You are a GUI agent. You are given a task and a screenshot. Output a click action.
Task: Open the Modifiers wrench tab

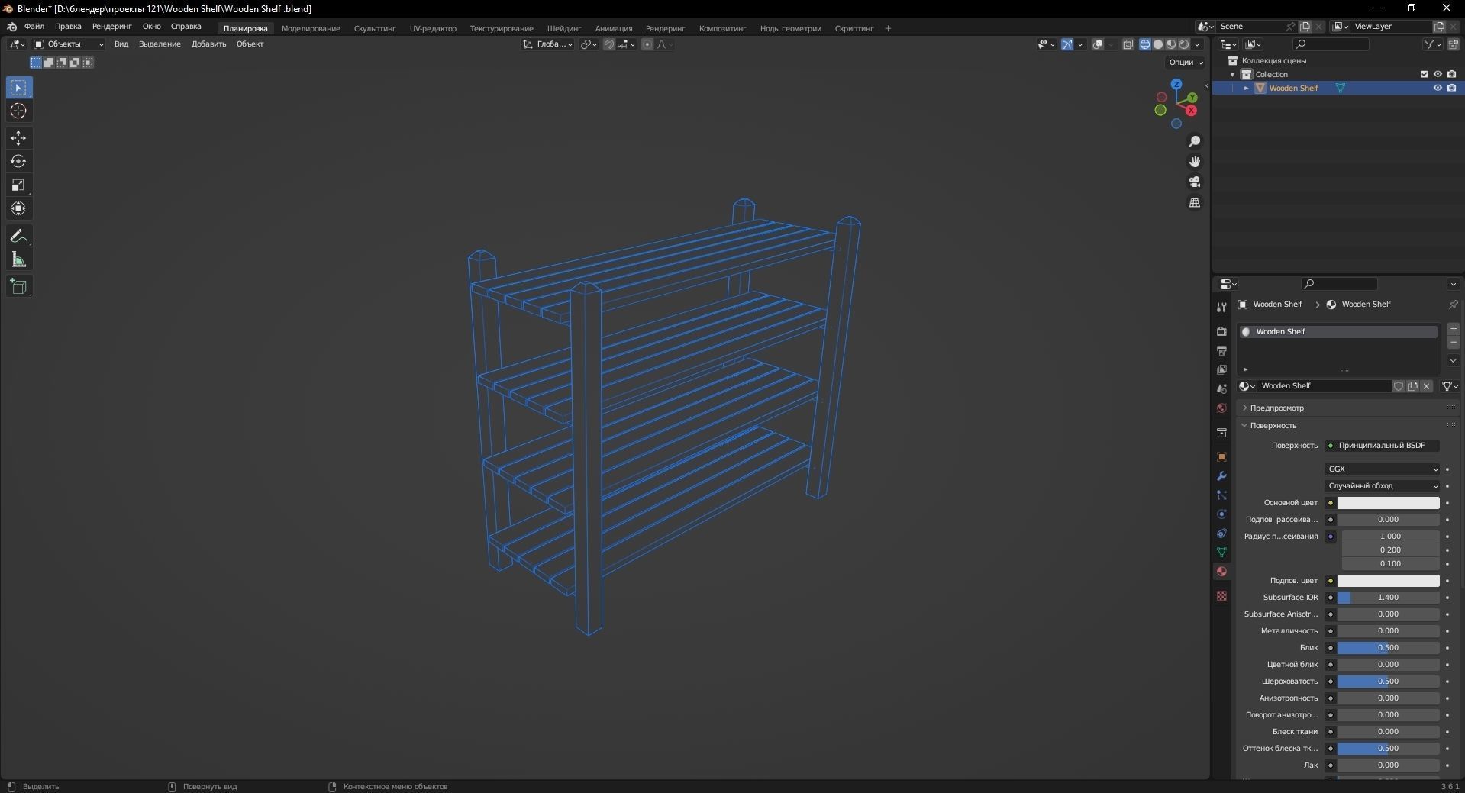click(x=1221, y=475)
